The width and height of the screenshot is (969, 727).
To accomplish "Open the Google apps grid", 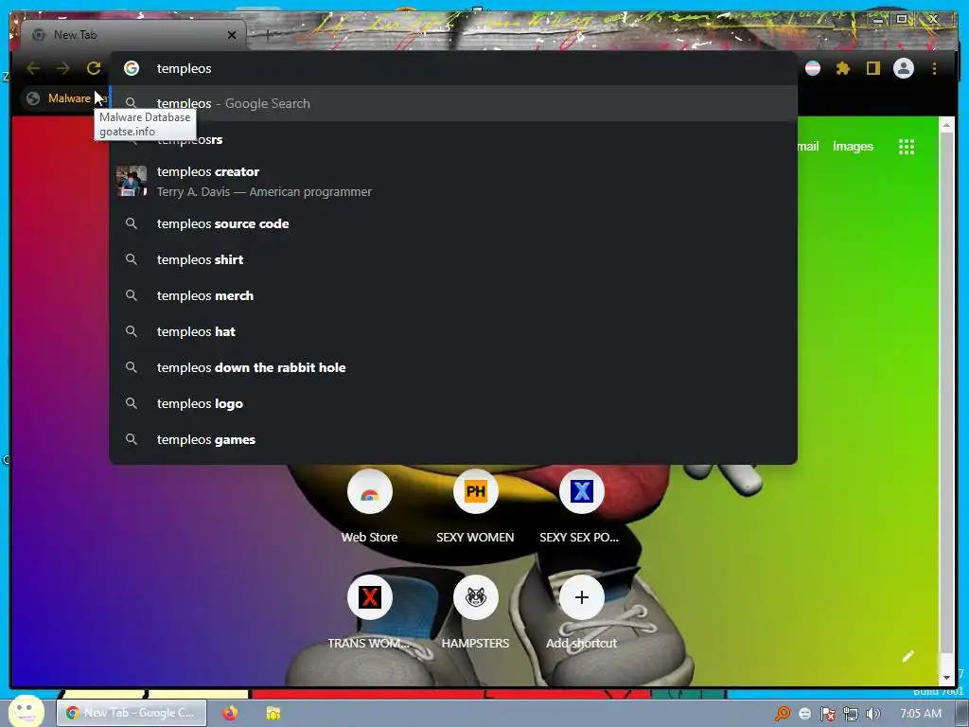I will (x=906, y=147).
